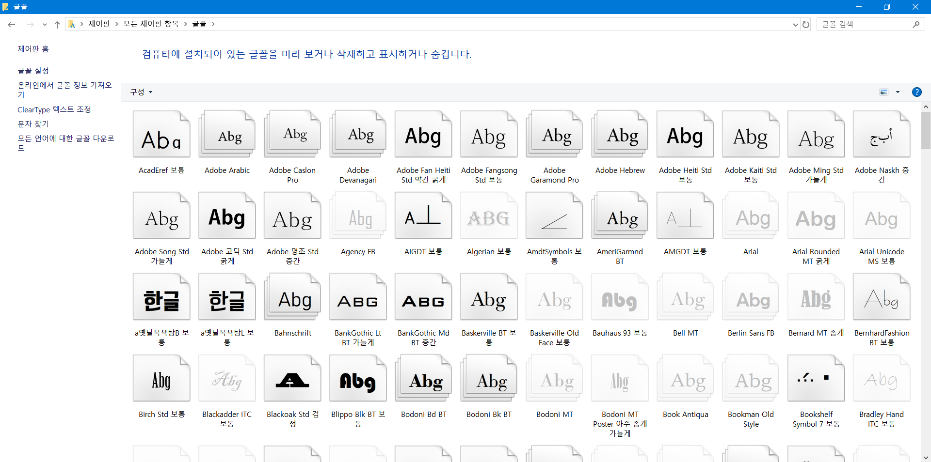The image size is (931, 462).
Task: Select the Bookshelf Symbol 7 보통 font icon
Action: click(x=816, y=378)
